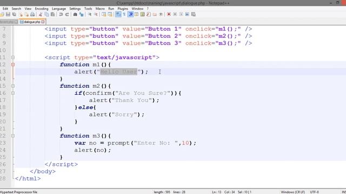Viewport: 346px width, 194px height.
Task: Close the dialogue.php tab with its X
Action: pos(43,22)
